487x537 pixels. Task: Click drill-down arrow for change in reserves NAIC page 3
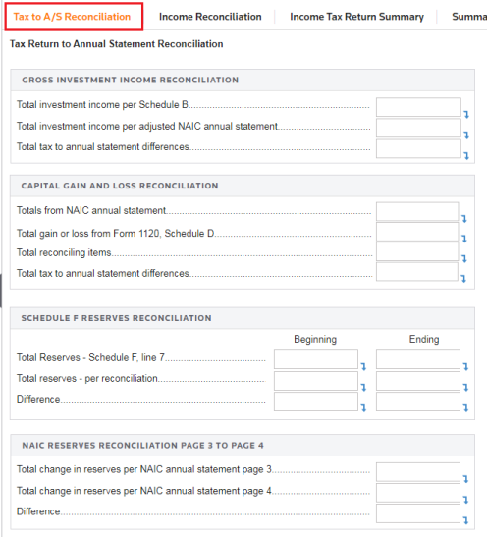tap(465, 479)
